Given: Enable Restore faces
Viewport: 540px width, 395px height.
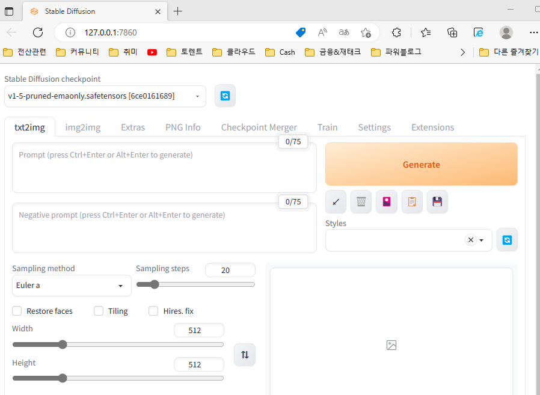Looking at the screenshot, I should (17, 311).
